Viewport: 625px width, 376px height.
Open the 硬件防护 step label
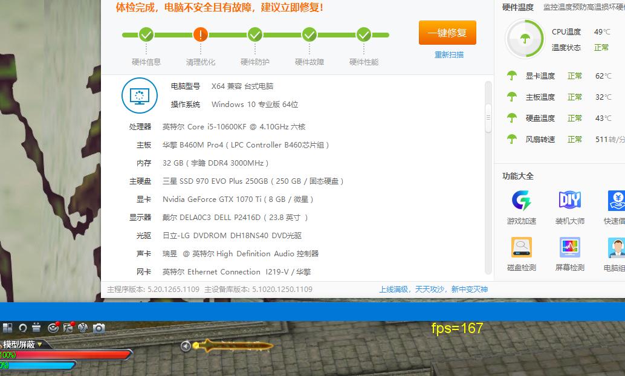click(255, 62)
